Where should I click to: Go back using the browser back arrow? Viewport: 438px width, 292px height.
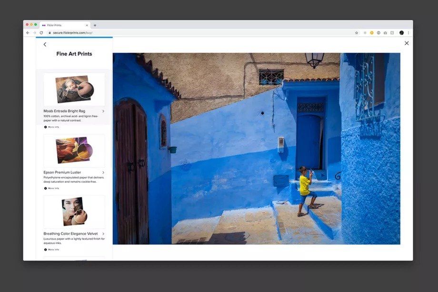coord(28,33)
